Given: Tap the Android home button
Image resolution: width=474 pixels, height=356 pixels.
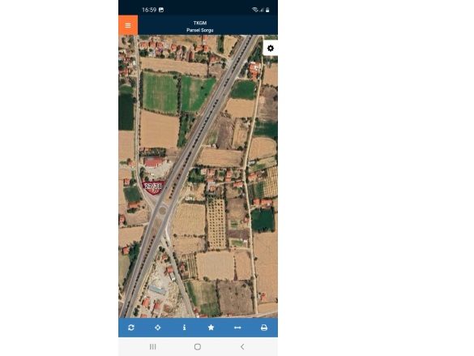Looking at the screenshot, I should 198,346.
